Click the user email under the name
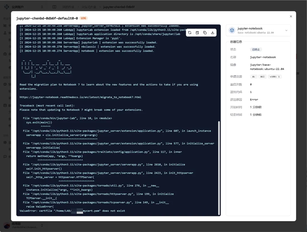The image size is (307, 232). click(24, 227)
